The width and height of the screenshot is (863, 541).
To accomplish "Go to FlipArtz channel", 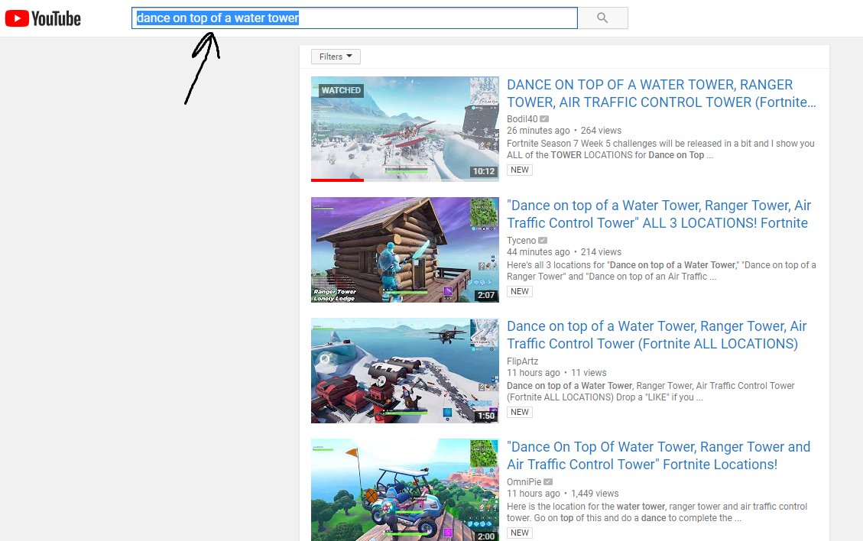I will pyautogui.click(x=522, y=361).
